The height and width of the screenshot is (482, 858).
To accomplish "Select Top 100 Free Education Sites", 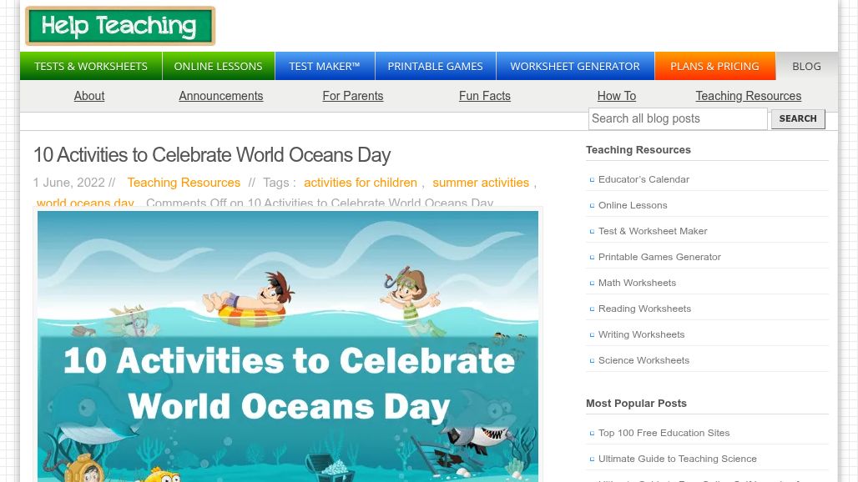I will [x=664, y=433].
